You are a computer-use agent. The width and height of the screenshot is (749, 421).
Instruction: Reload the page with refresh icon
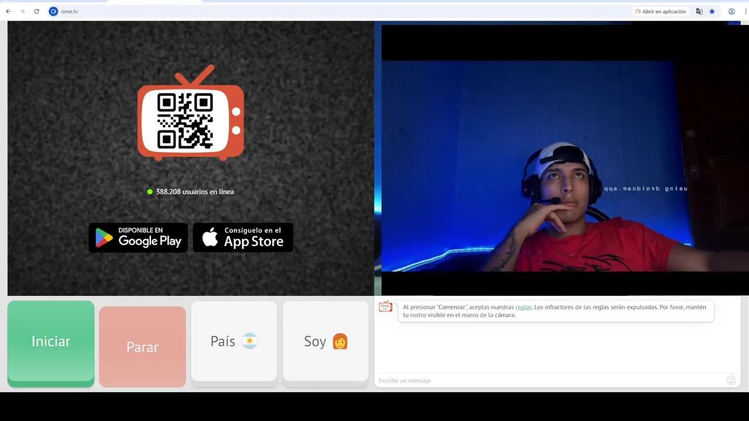click(x=36, y=11)
